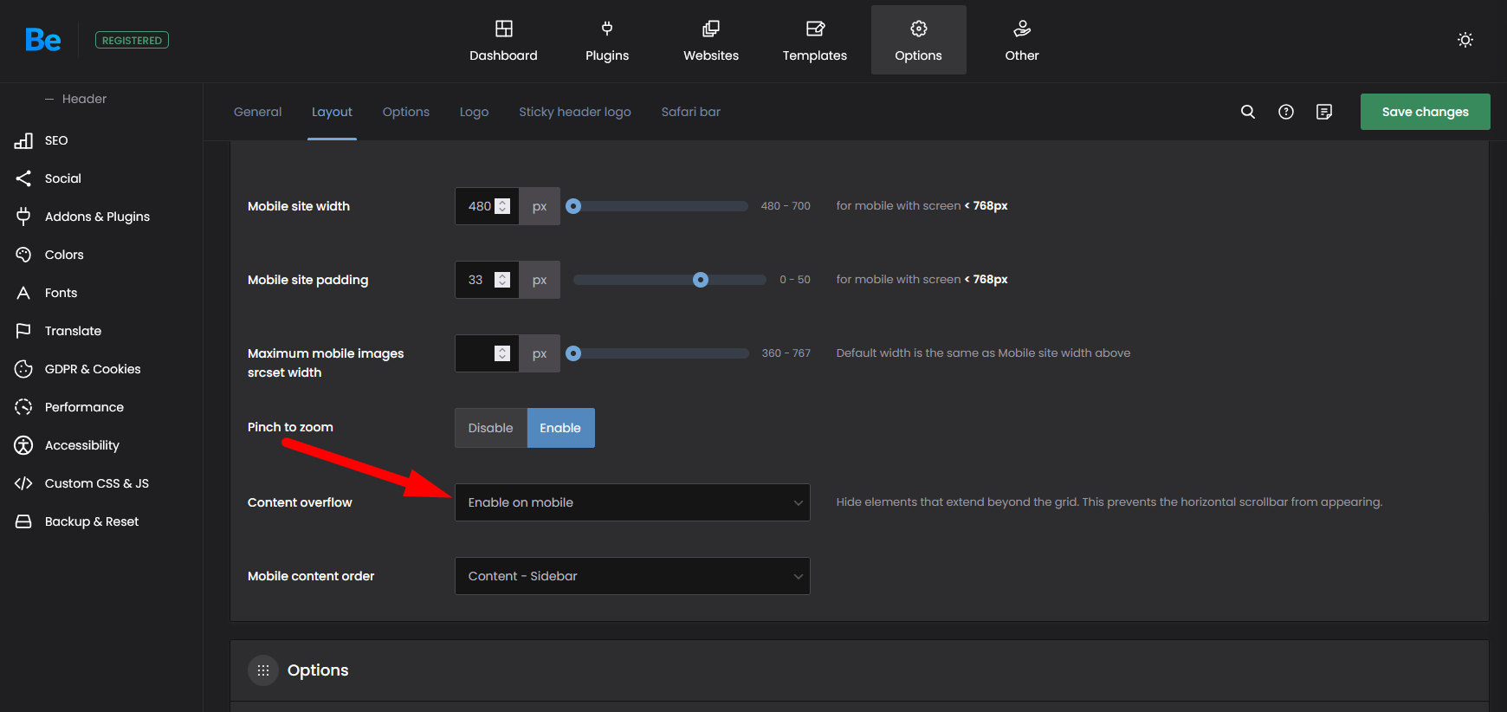Screen dimensions: 1507x712
Task: Click the Backup & Reset drive icon
Action: [23, 521]
